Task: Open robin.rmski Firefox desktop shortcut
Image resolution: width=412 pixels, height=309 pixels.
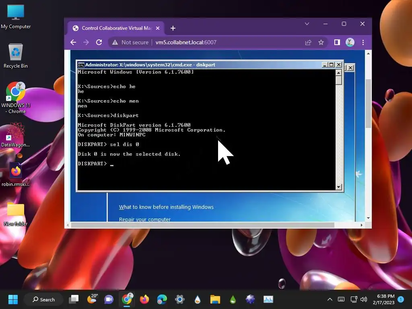Action: (x=16, y=174)
